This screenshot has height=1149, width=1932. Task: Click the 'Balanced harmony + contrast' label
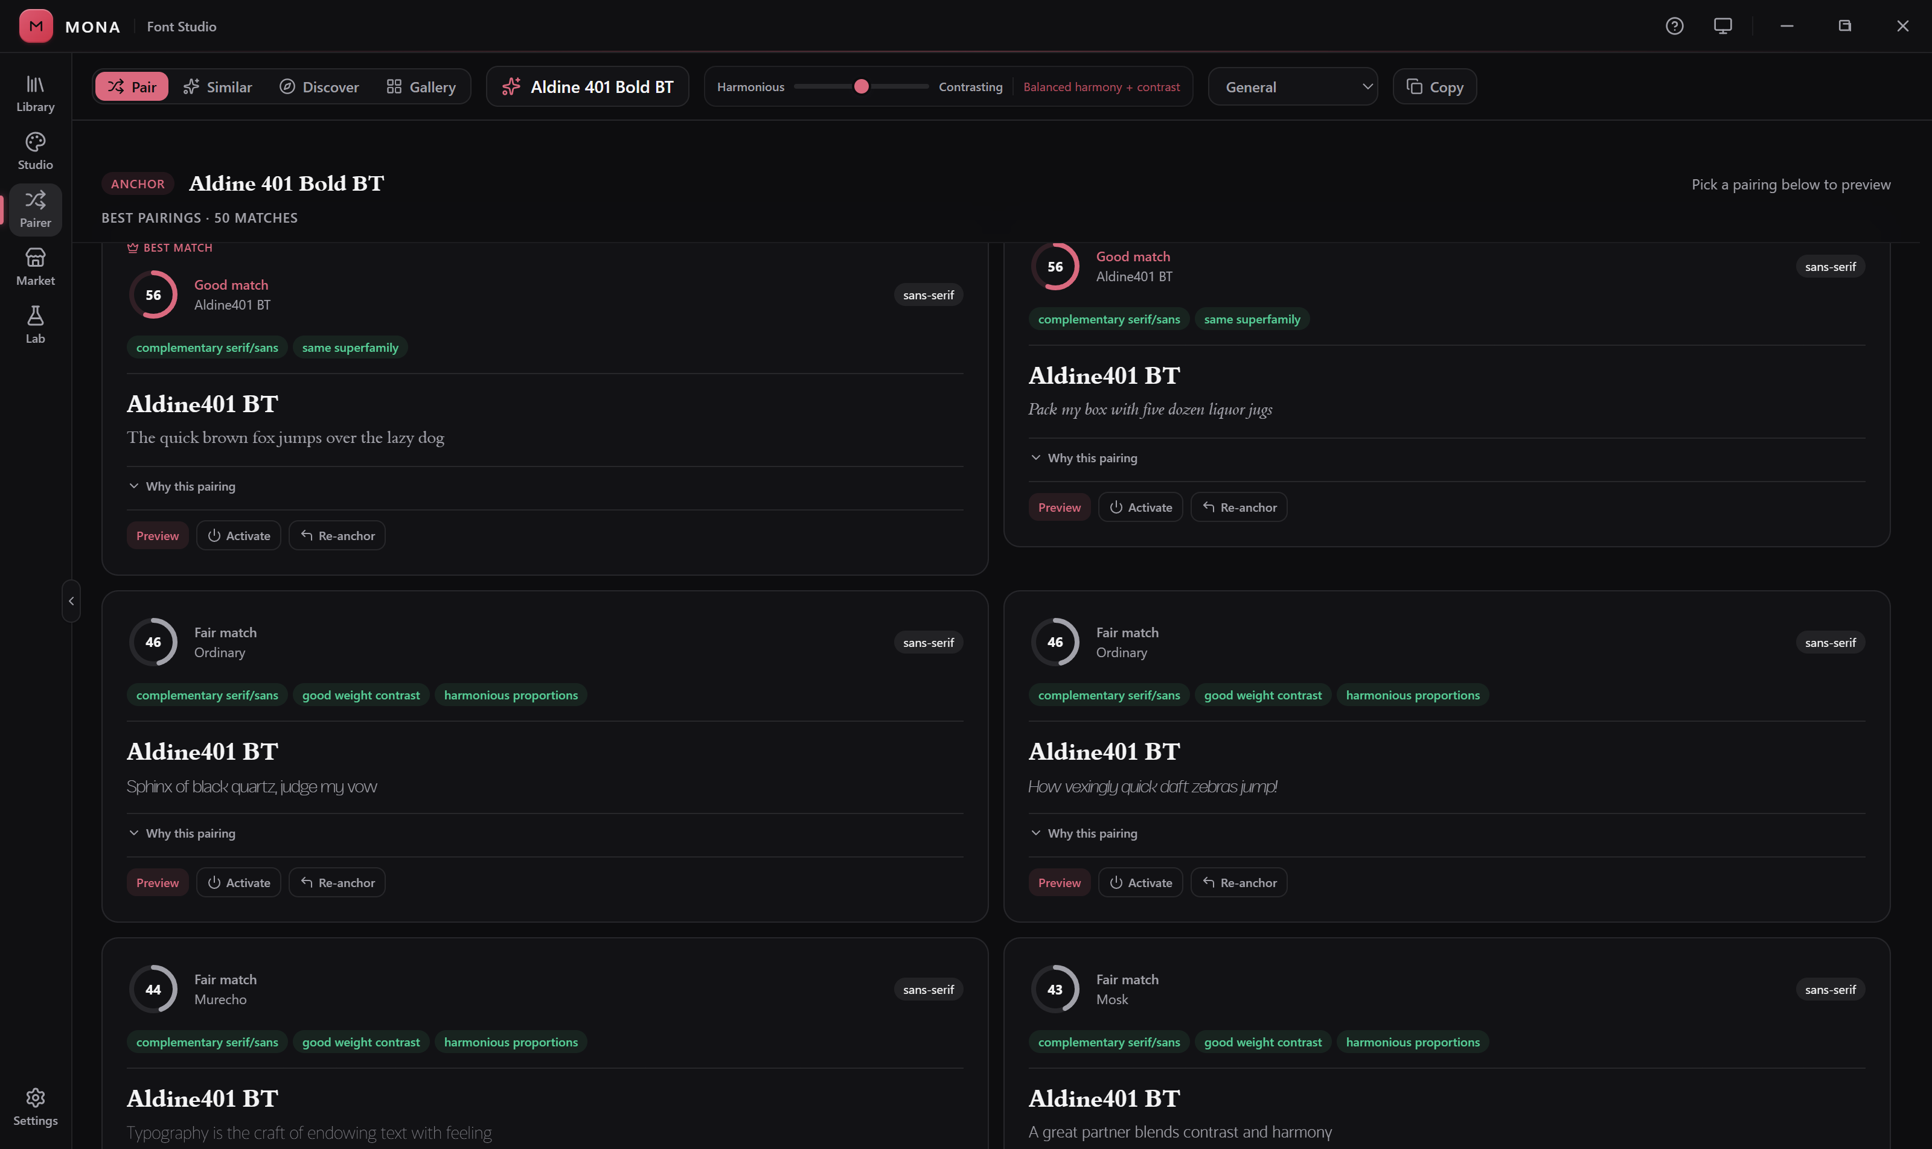pyautogui.click(x=1102, y=87)
